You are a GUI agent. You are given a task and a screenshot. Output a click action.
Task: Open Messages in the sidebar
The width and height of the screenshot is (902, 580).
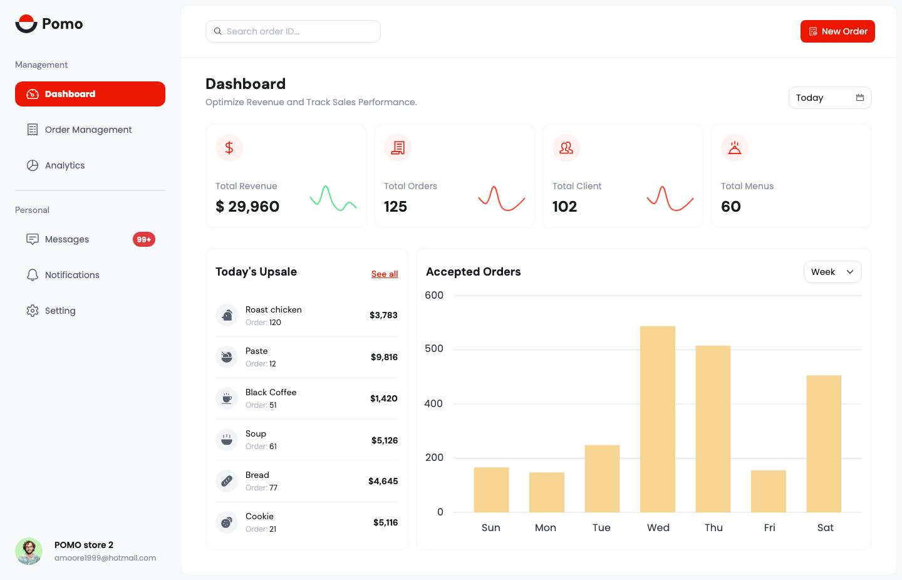[x=90, y=239]
